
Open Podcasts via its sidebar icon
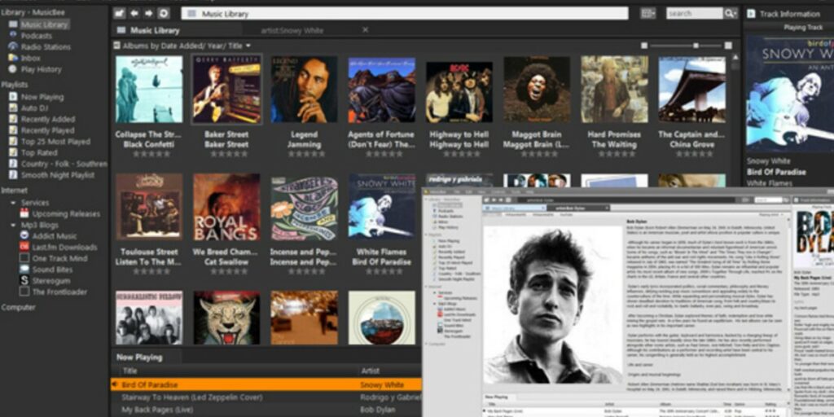point(13,35)
